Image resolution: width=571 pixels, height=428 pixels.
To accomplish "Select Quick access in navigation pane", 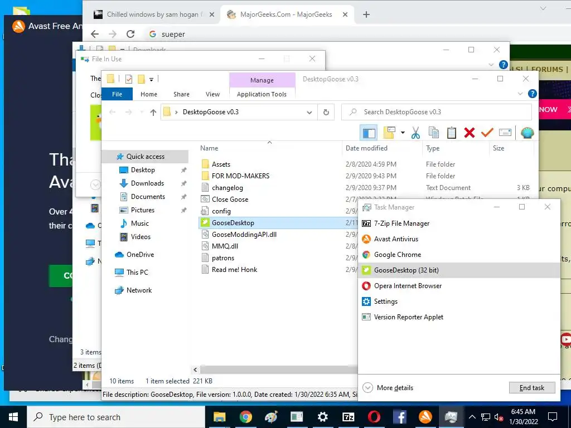I will (x=146, y=157).
